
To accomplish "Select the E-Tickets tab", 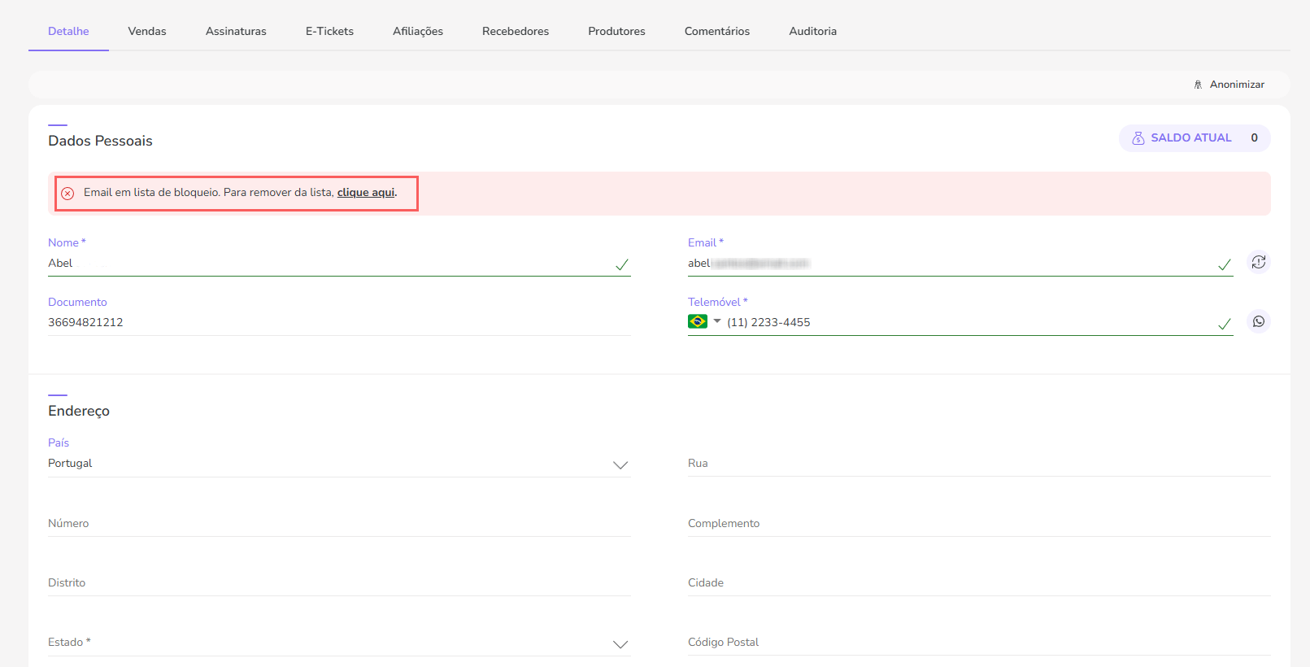I will 329,31.
